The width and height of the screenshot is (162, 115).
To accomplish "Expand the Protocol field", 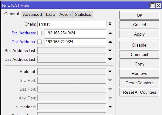I will [110, 71].
